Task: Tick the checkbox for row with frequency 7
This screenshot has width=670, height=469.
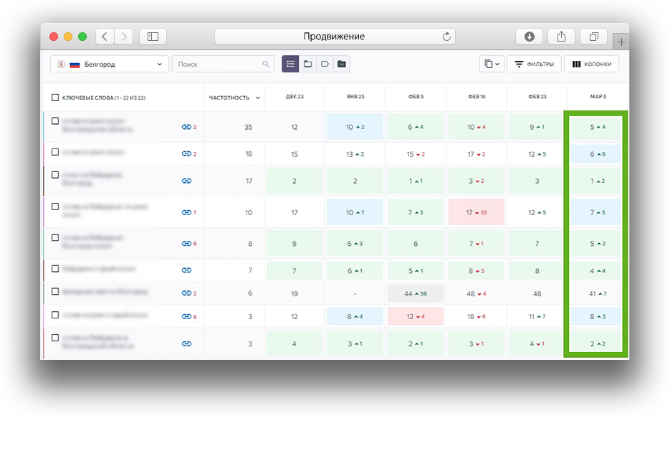Action: coord(55,268)
